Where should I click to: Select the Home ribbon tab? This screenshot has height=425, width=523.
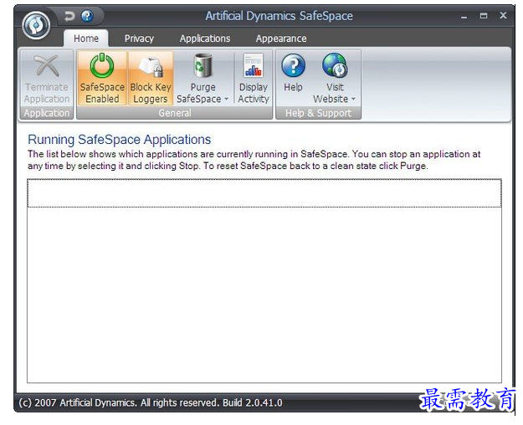pyautogui.click(x=86, y=38)
